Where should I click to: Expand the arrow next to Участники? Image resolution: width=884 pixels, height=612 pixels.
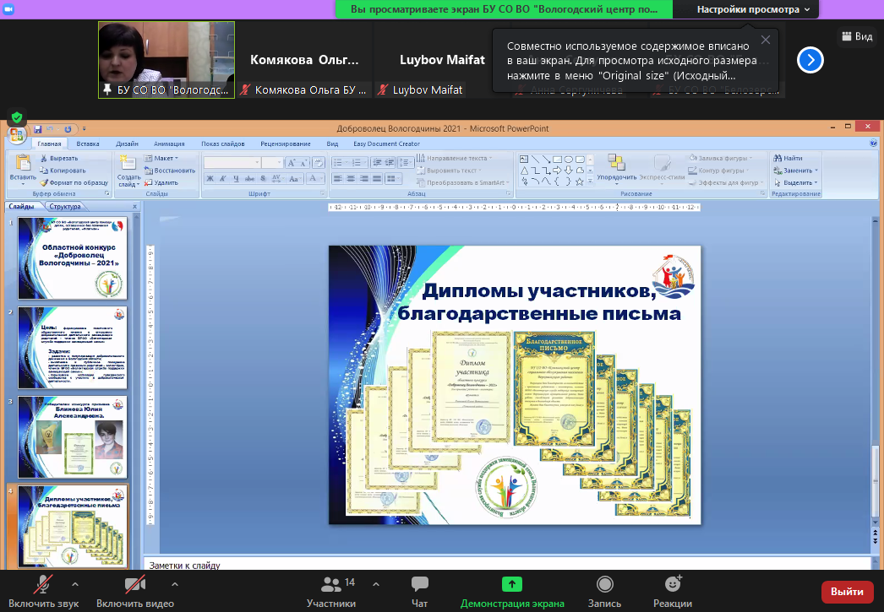[376, 583]
